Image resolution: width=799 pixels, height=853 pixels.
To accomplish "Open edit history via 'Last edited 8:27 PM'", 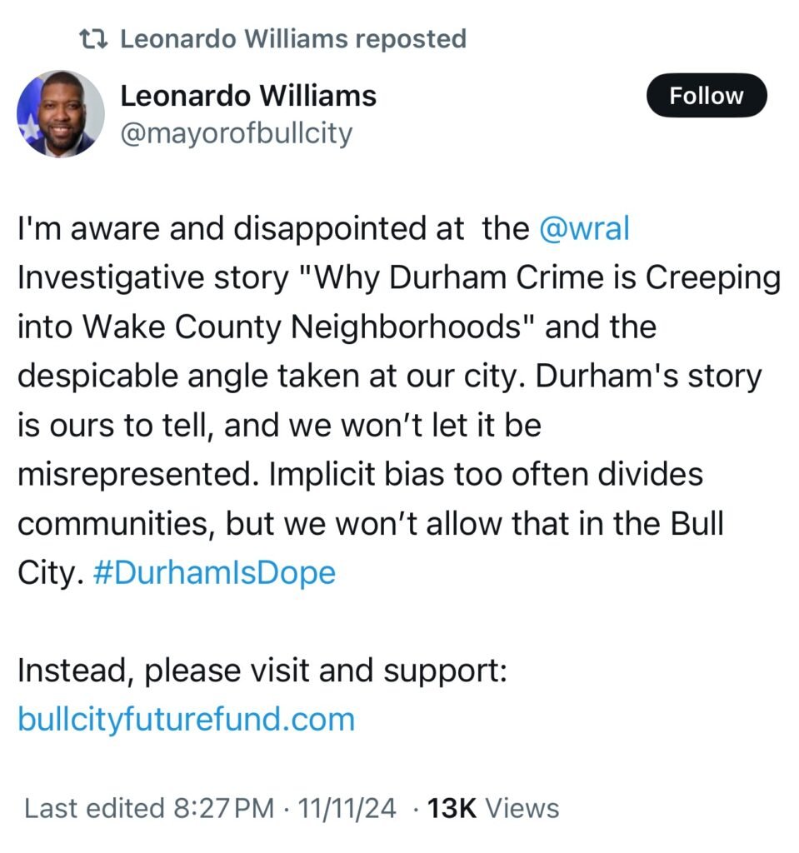I will coord(148,808).
